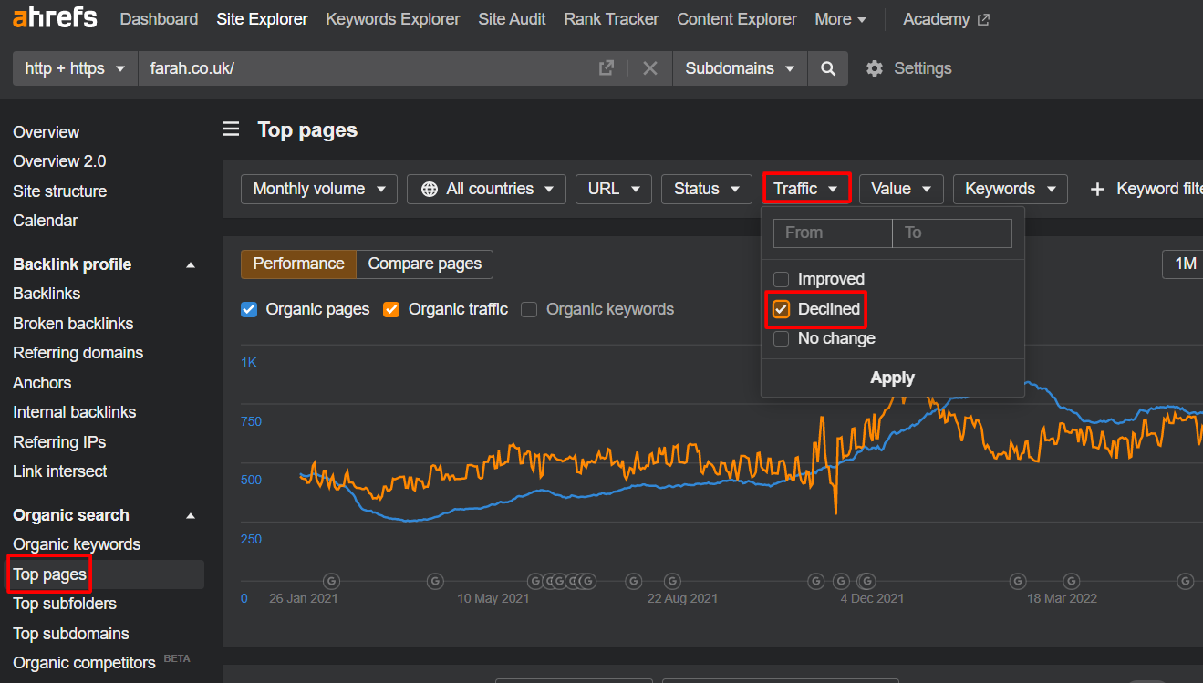Viewport: 1203px width, 683px height.
Task: Toggle Organic pages chart series
Action: point(249,309)
